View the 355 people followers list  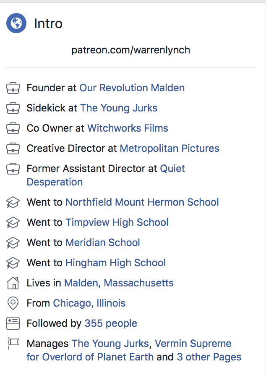click(x=111, y=323)
